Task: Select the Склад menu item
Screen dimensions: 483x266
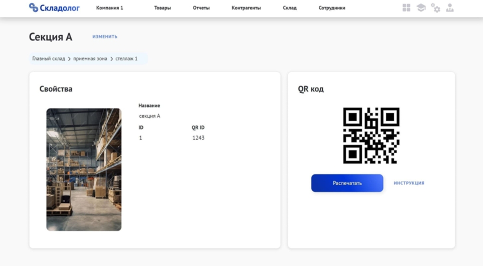Action: pos(290,8)
